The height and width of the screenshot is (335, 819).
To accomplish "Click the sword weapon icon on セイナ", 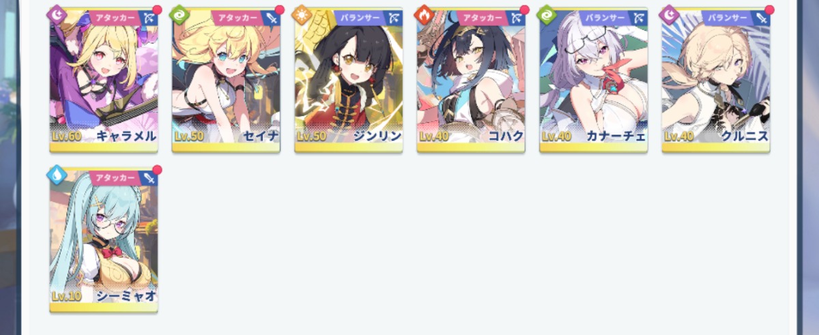I will [272, 18].
